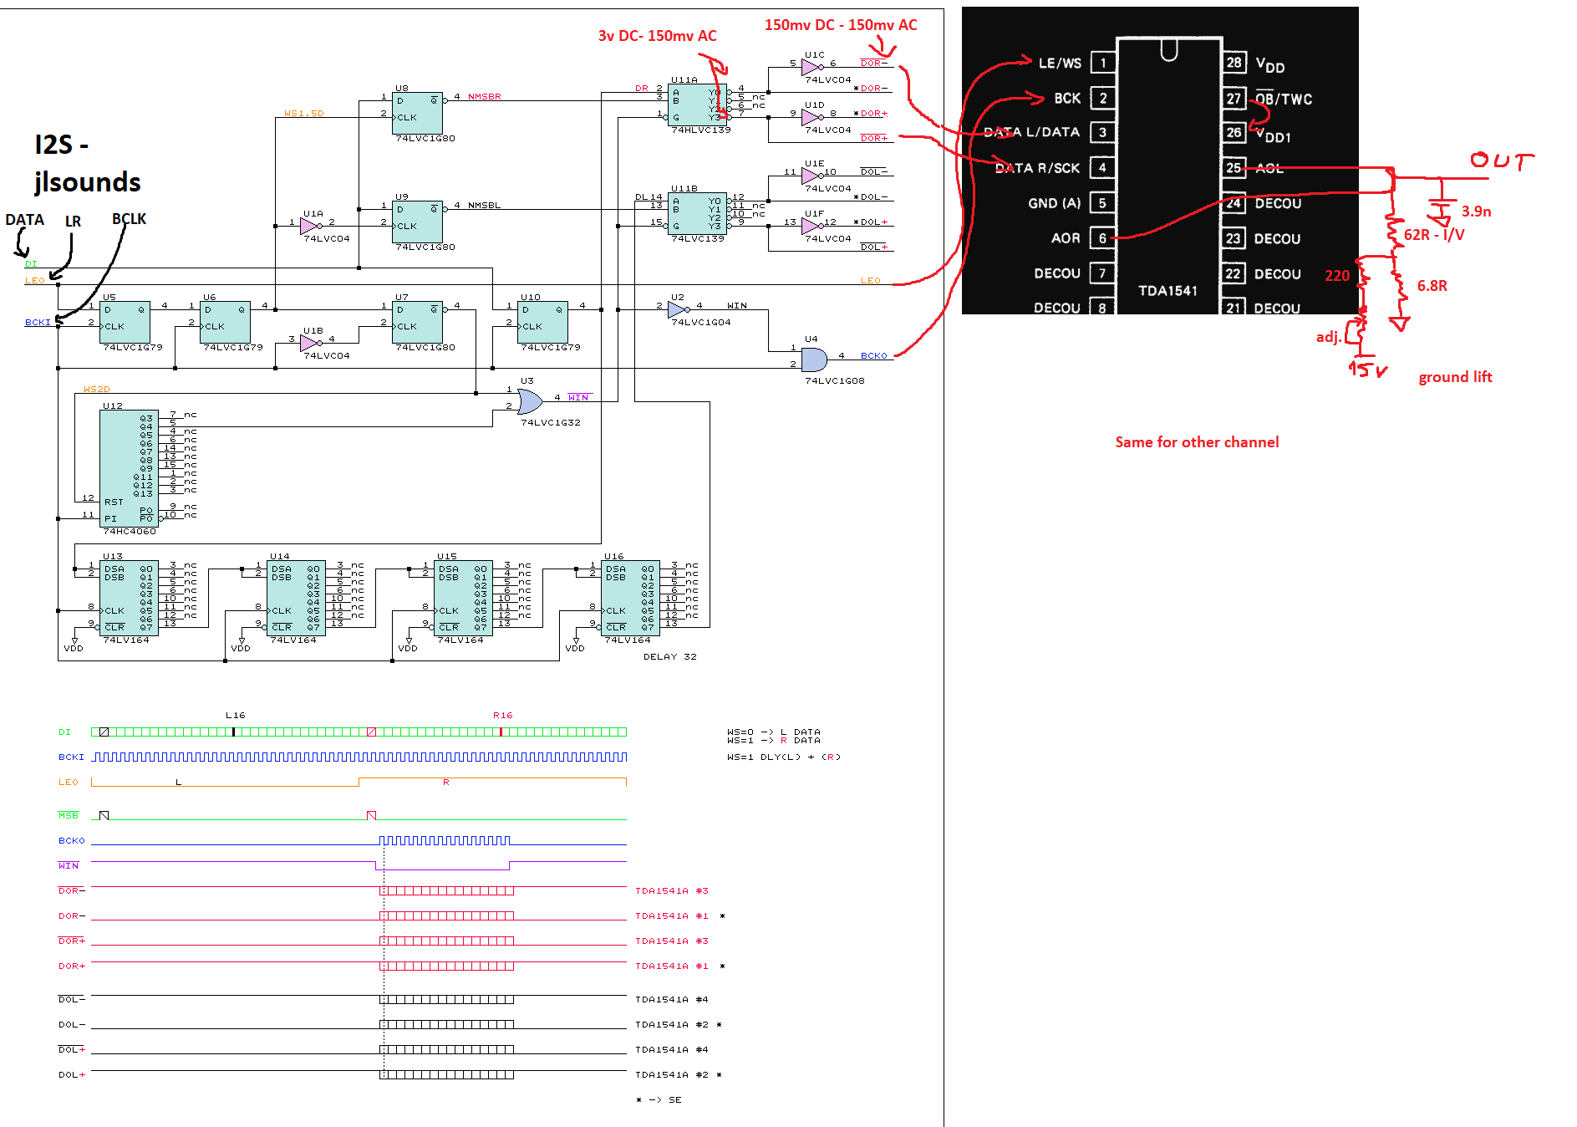Click TDA1541 pin 3 box
This screenshot has width=1577, height=1127.
coord(1103,132)
